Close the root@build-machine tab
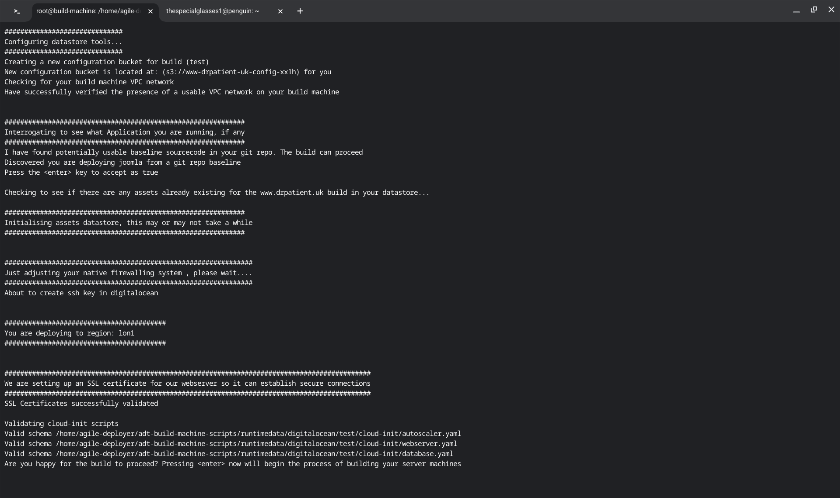840x498 pixels. tap(150, 11)
